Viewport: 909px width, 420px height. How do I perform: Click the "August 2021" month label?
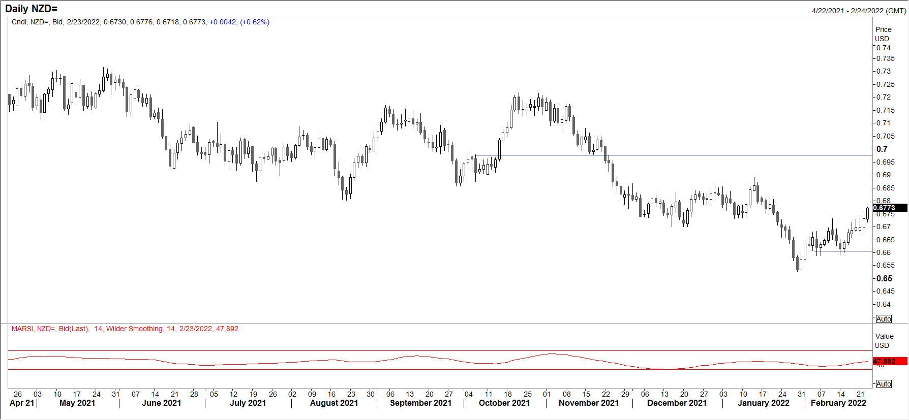[x=334, y=403]
